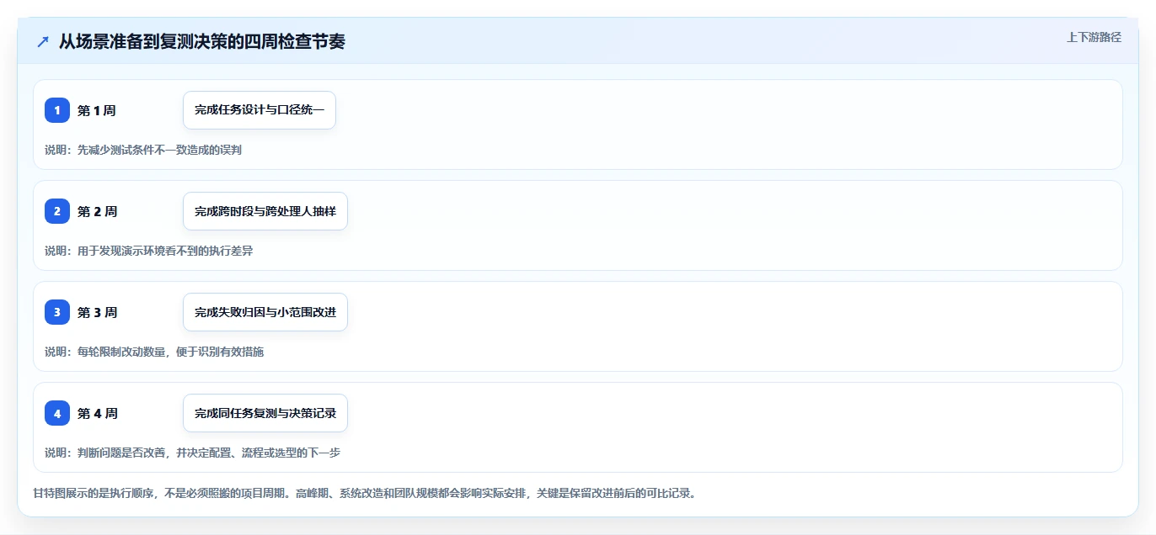Select the 完成失败归因与小范围改进 box
The image size is (1156, 535).
coord(265,312)
